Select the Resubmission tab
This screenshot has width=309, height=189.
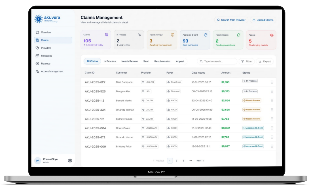[x=162, y=61]
